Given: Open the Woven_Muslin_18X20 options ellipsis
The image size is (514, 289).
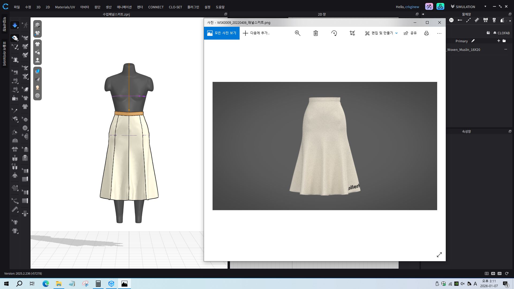Looking at the screenshot, I should click(505, 49).
